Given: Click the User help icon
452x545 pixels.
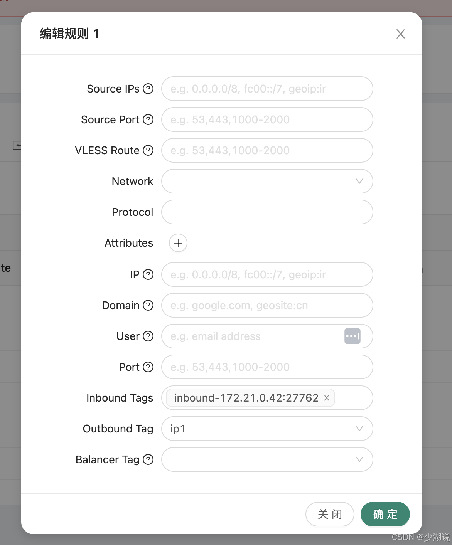Looking at the screenshot, I should click(x=148, y=336).
